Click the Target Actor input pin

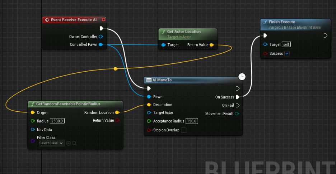[149, 112]
